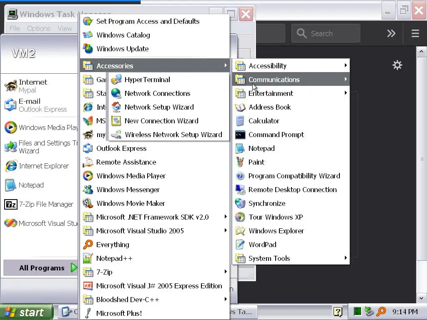Screen dimensions: 427x320
Task: Launch WordPad
Action: pos(291,244)
